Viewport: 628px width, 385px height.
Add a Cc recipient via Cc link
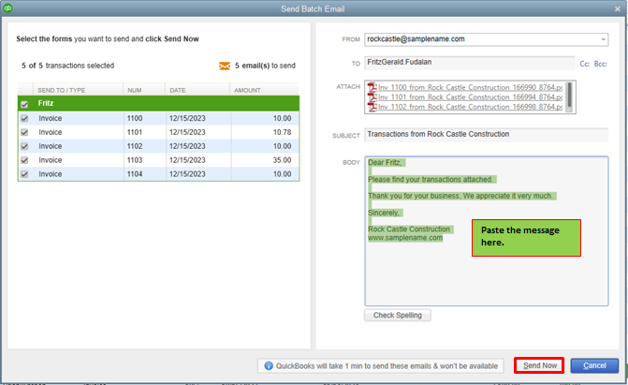click(584, 64)
